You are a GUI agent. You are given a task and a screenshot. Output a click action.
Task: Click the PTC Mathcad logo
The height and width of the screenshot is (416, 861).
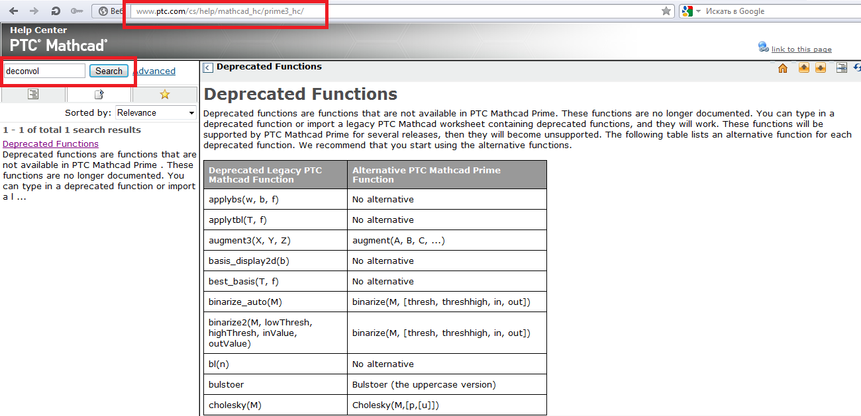[58, 46]
